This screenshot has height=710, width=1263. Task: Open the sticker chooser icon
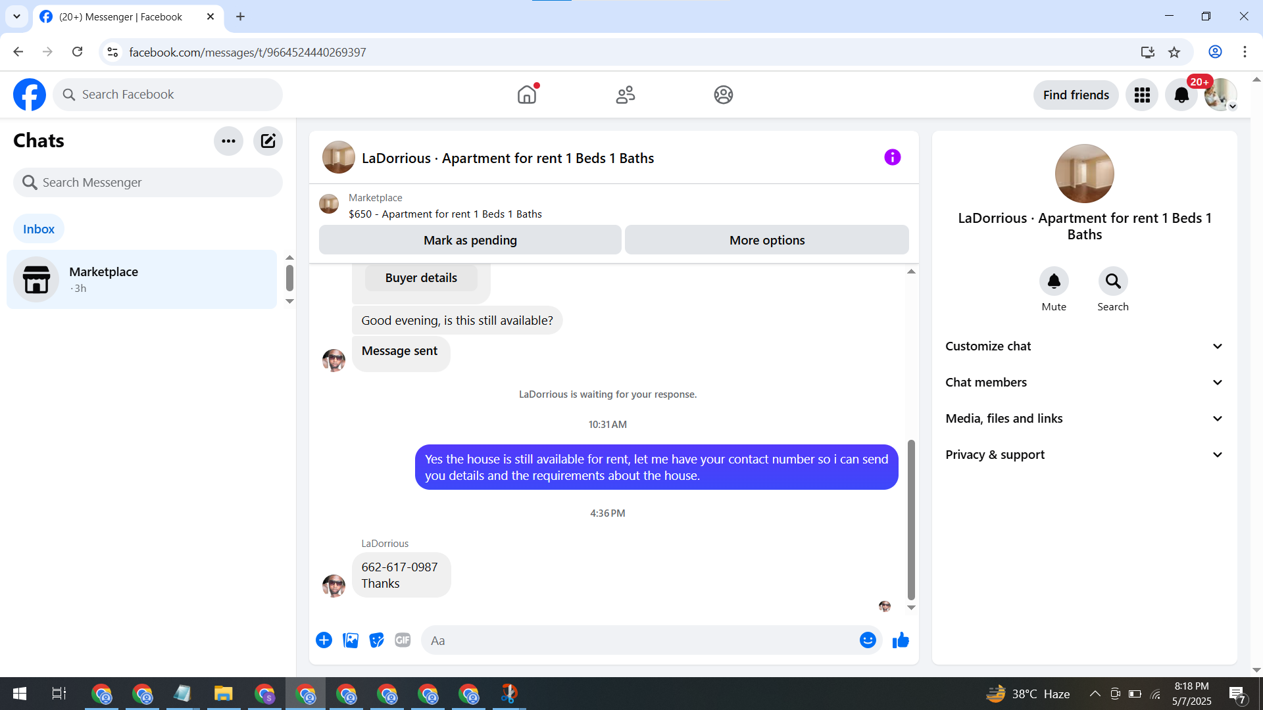(376, 640)
